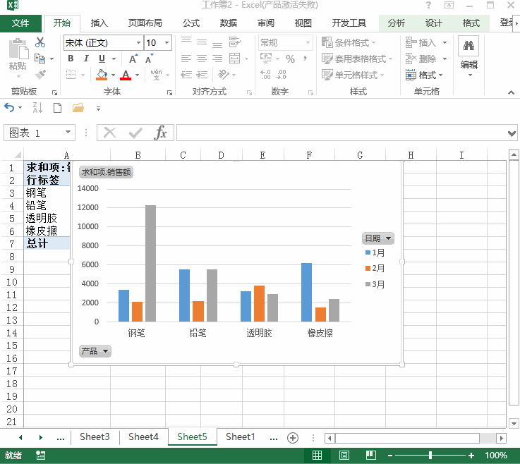The image size is (520, 464).
Task: Click the Format Painter brush icon
Action: click(40, 75)
